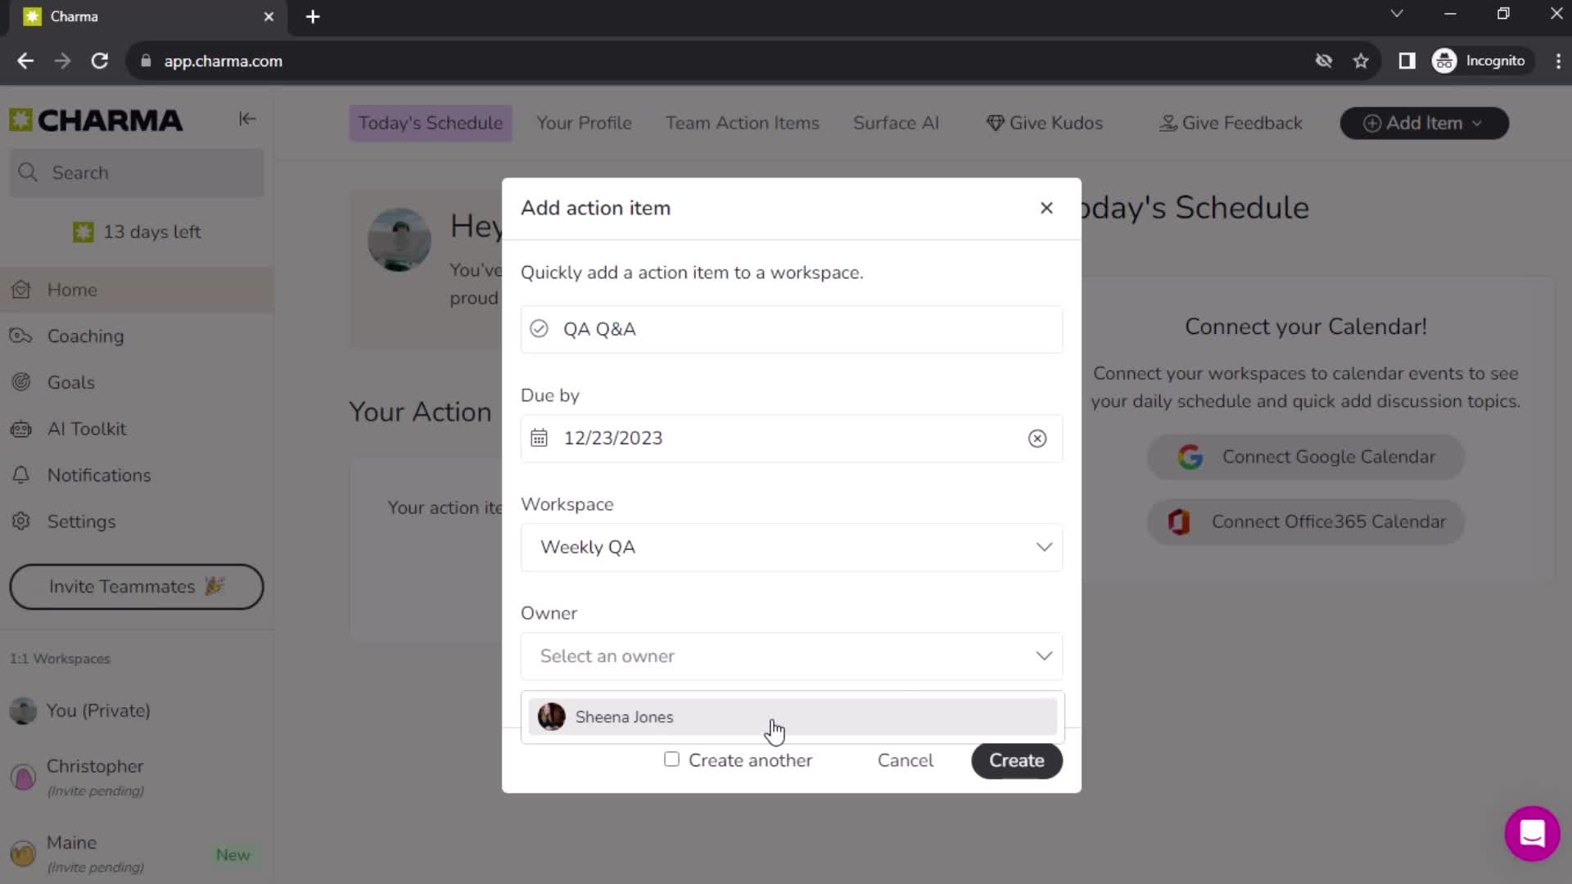The width and height of the screenshot is (1572, 884).
Task: Click Cancel to dismiss the dialog
Action: pyautogui.click(x=905, y=760)
